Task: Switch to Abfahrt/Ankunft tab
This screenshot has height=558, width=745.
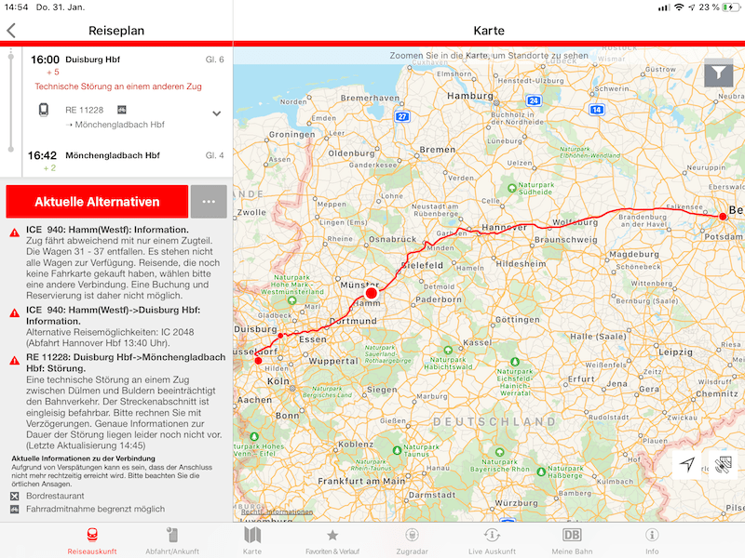Action: pyautogui.click(x=172, y=540)
